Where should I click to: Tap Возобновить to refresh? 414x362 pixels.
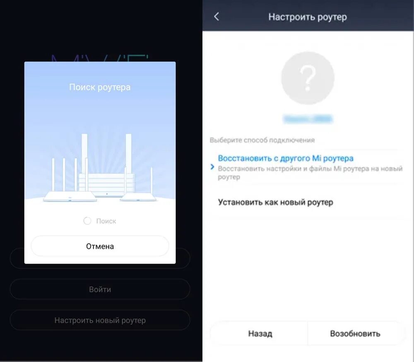click(355, 333)
